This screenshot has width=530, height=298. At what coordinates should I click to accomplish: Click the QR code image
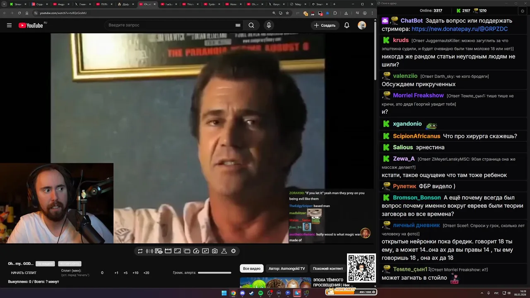(361, 268)
